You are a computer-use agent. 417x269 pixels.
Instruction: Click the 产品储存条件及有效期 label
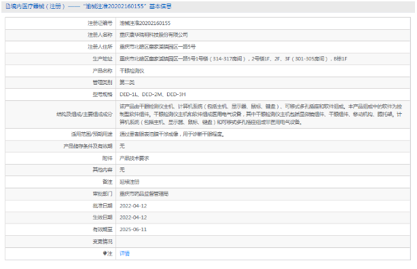(88, 146)
